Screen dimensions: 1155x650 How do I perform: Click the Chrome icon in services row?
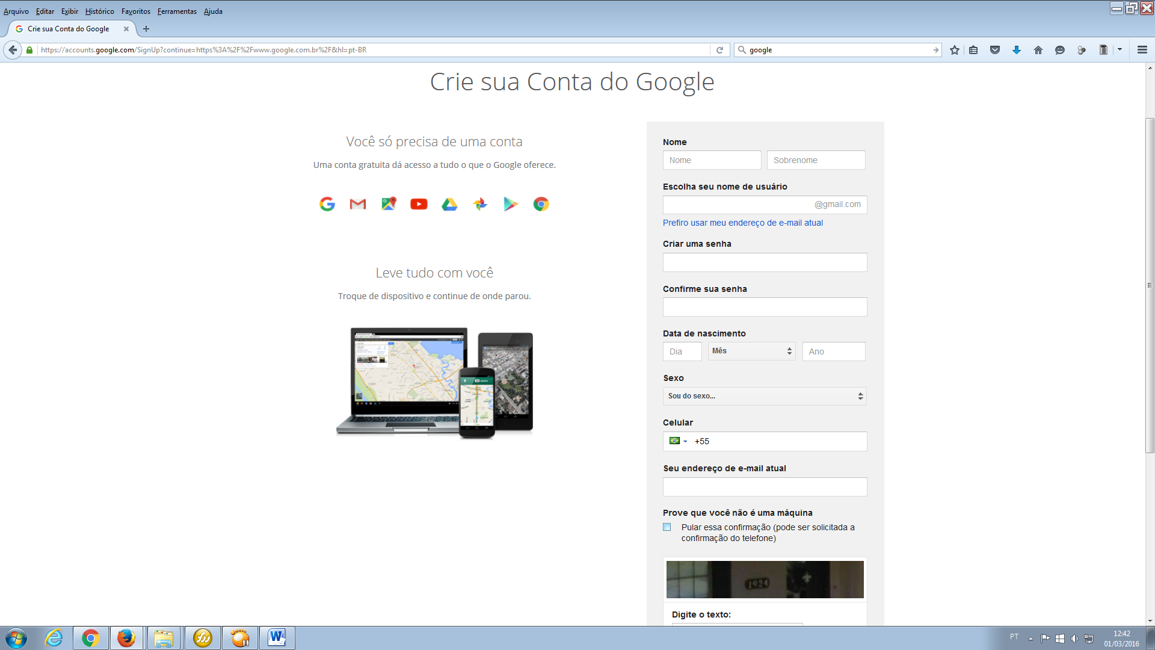click(x=541, y=204)
